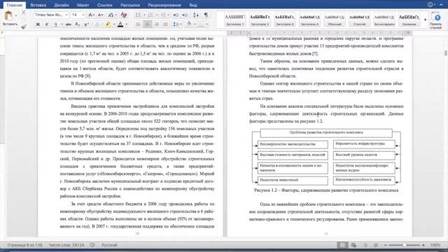This screenshot has height=252, width=448.
Task: Click the word count in status bar
Action: pyautogui.click(x=66, y=245)
